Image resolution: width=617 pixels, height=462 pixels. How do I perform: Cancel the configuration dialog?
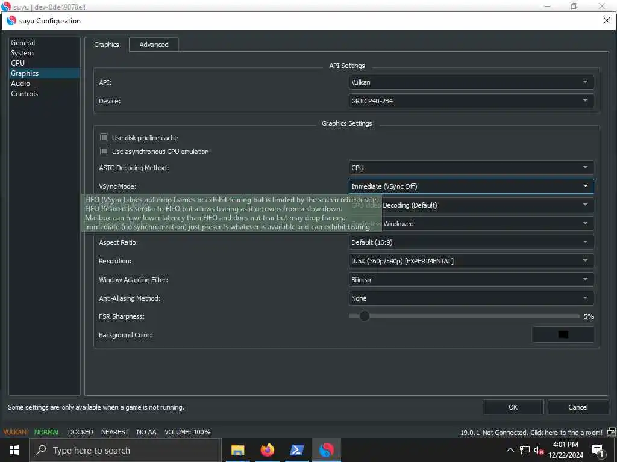[578, 407]
